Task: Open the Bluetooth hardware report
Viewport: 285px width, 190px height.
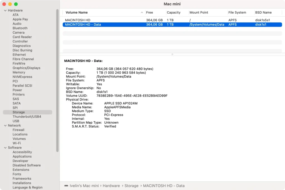Action: [20, 28]
